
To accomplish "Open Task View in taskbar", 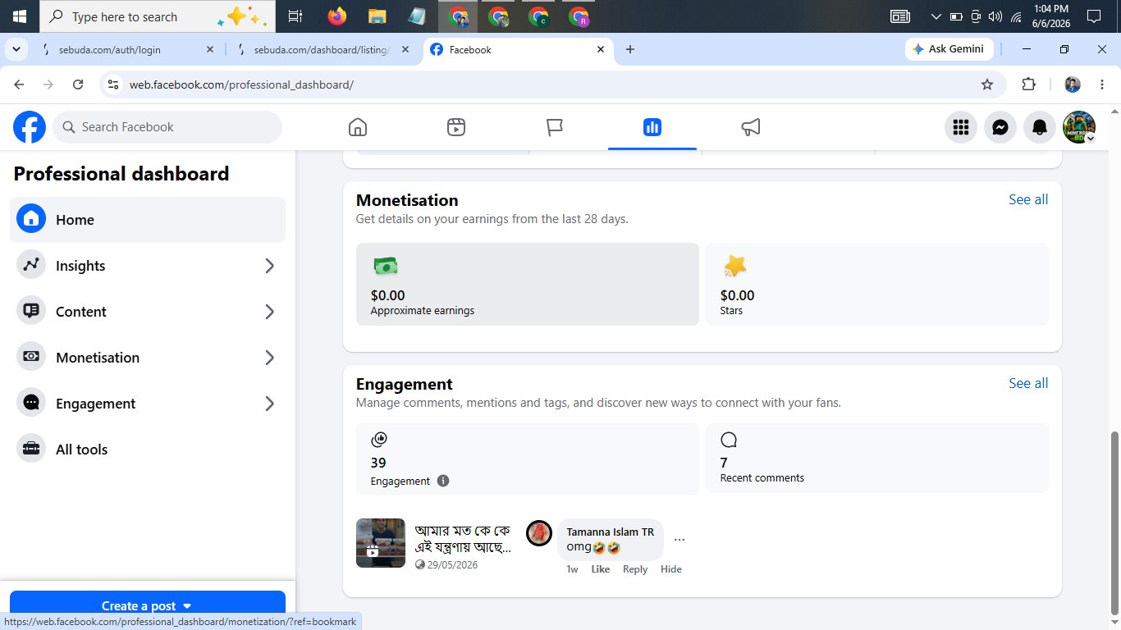I will pos(295,16).
